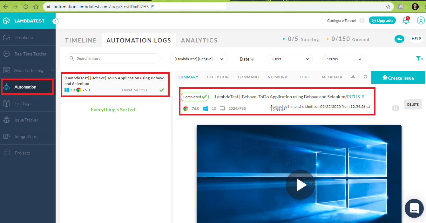Refresh the test session details
The width and height of the screenshot is (426, 223).
click(x=365, y=77)
